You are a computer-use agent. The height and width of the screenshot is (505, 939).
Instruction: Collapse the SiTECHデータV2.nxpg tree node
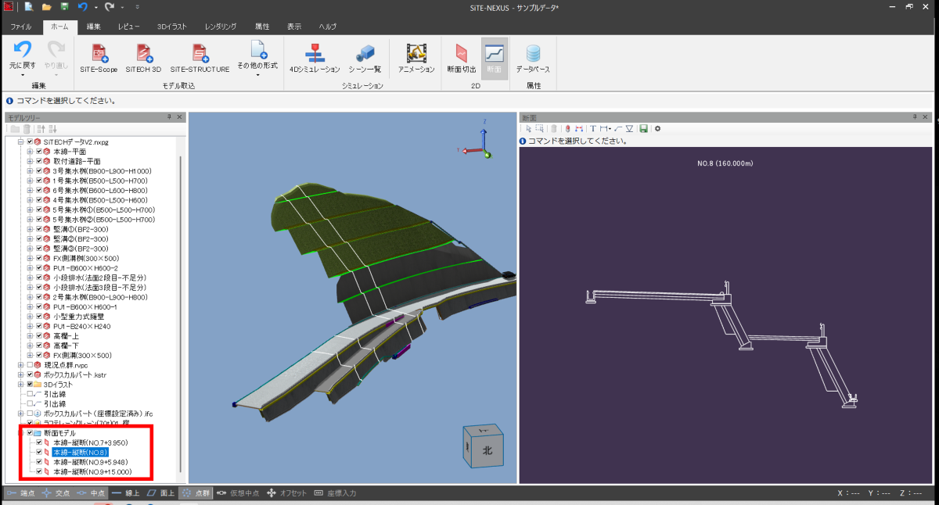[x=21, y=142]
